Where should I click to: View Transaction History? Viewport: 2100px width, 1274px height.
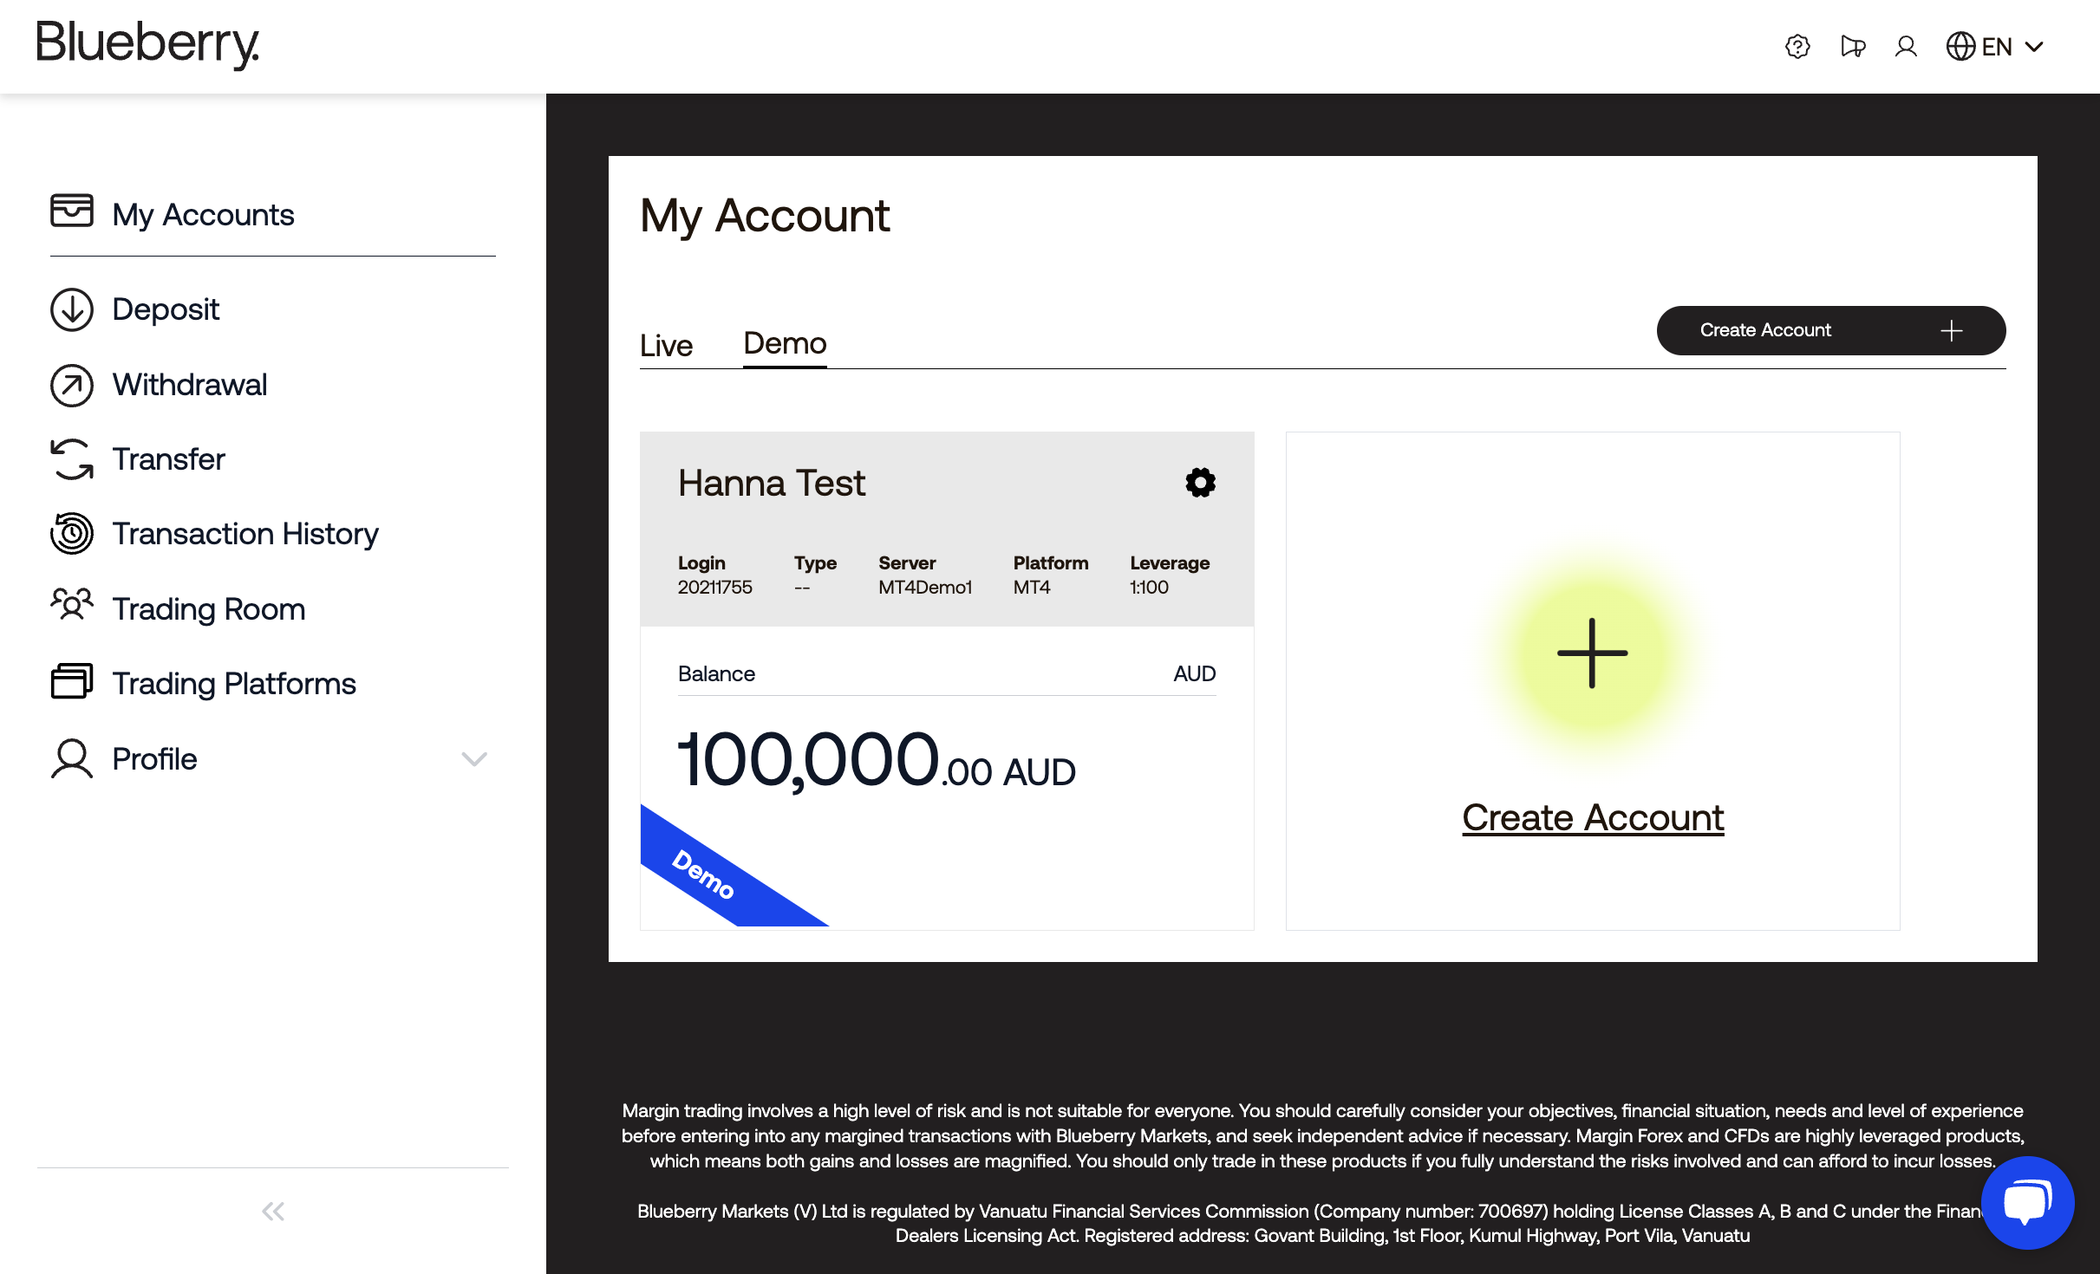click(x=245, y=534)
